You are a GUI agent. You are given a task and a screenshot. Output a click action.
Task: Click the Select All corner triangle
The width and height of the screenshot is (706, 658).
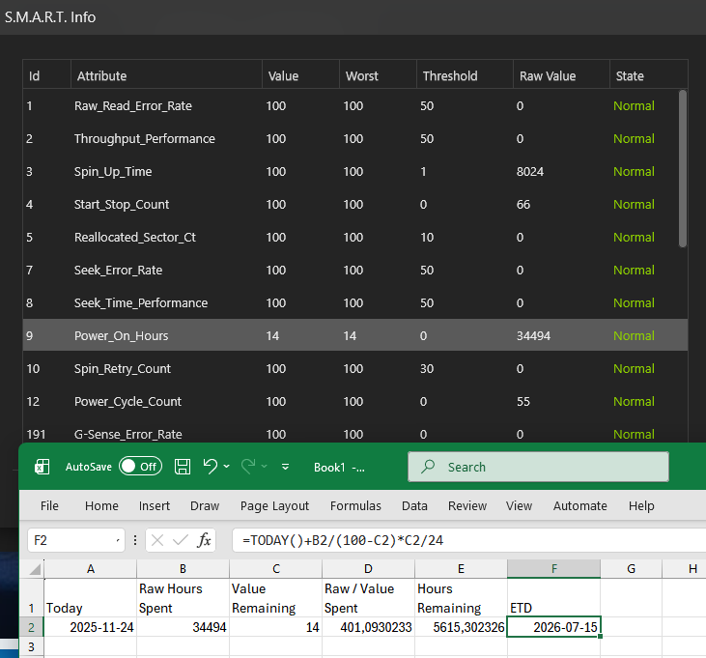tap(35, 569)
